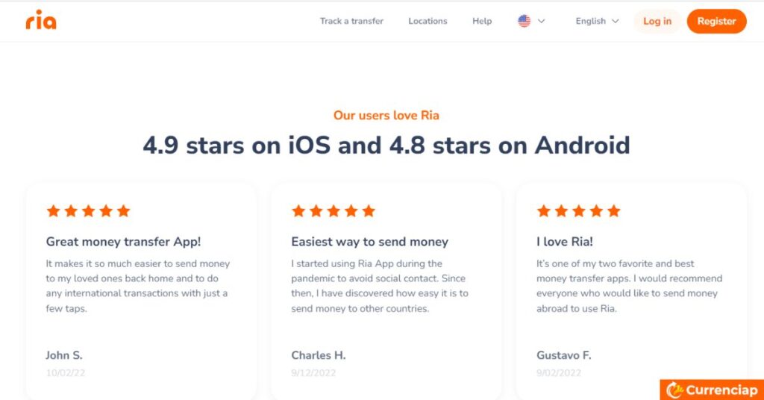The image size is (764, 400).
Task: Select the "Easiest way to send money" heading
Action: coord(369,242)
